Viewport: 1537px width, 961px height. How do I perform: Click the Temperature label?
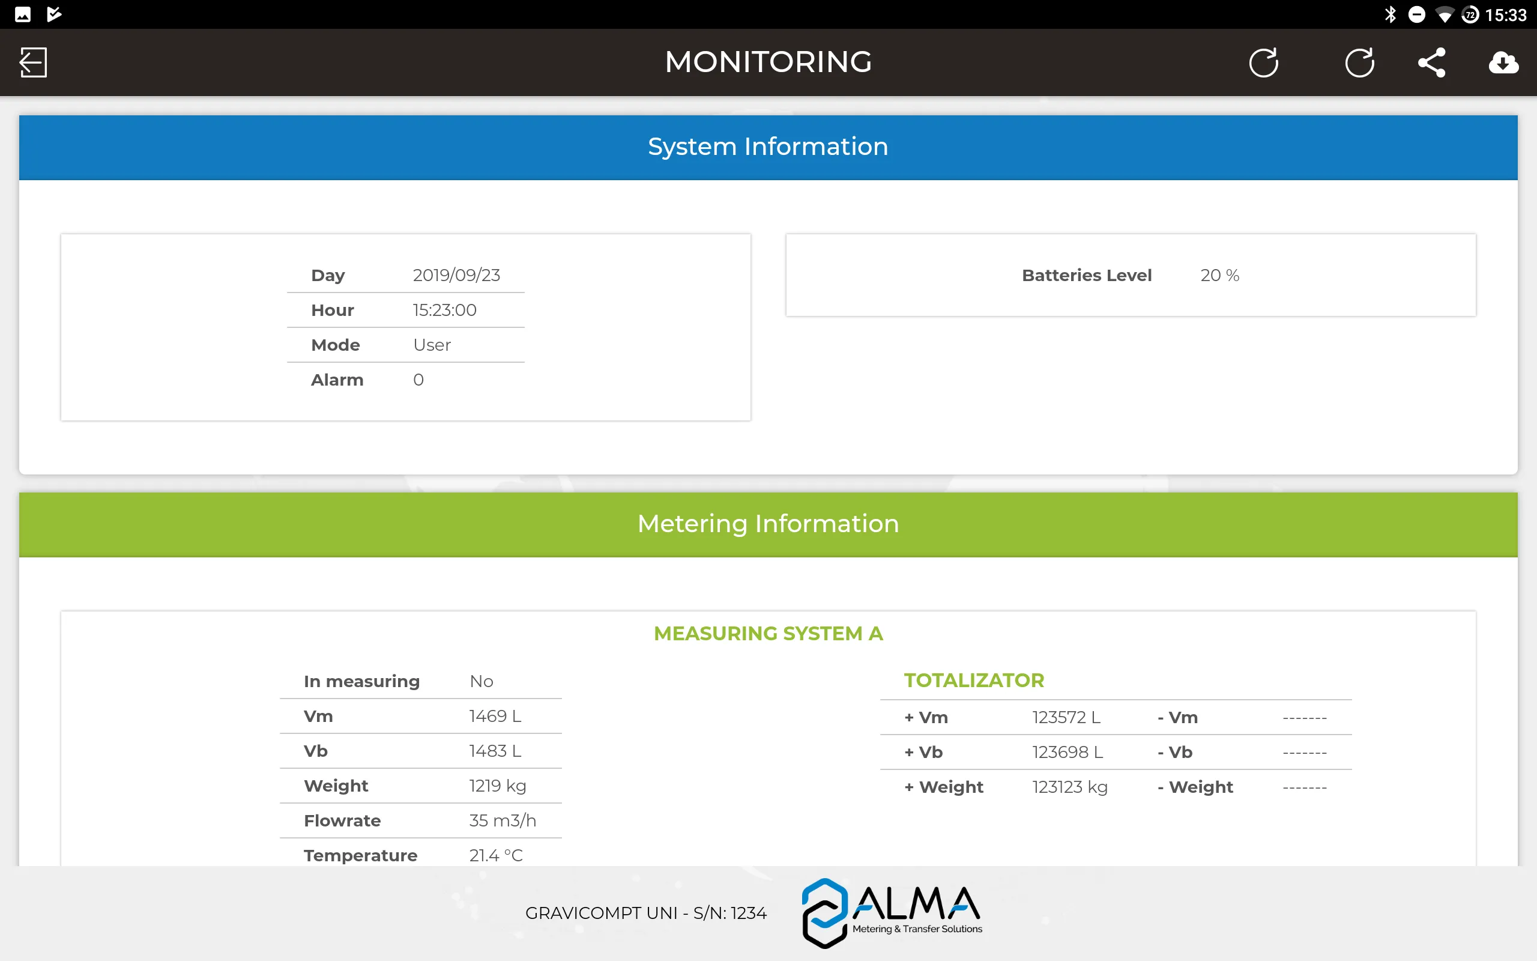(361, 855)
